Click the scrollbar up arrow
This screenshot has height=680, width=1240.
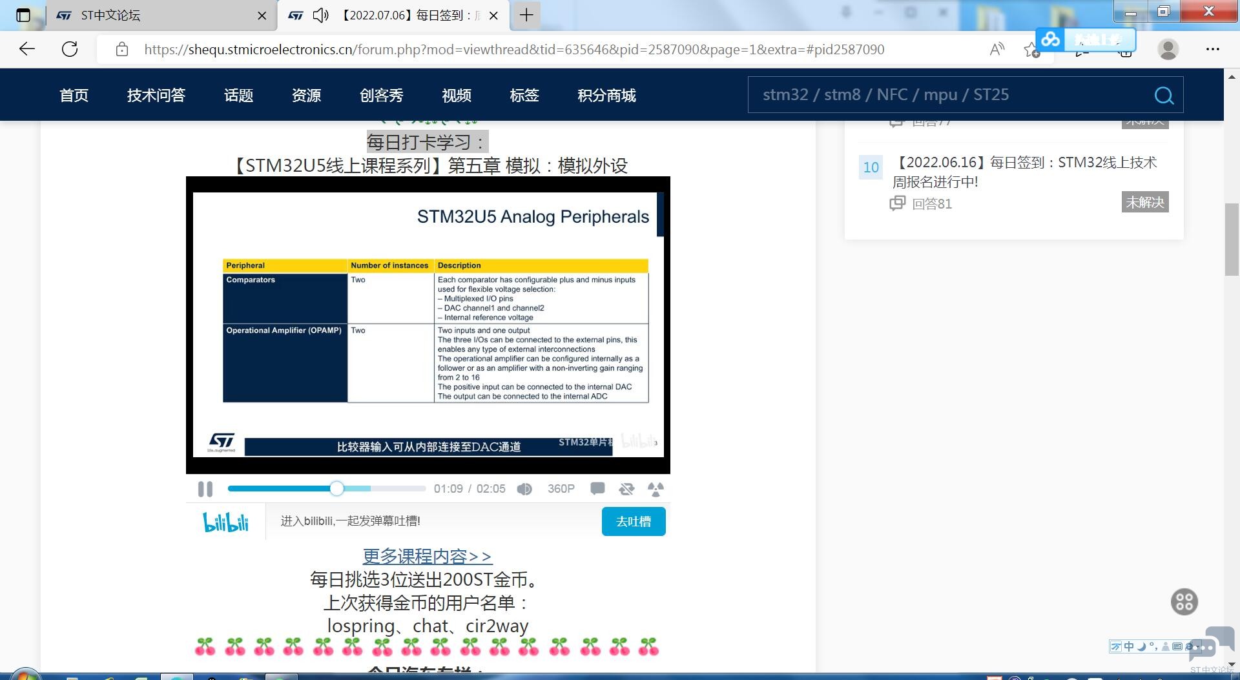tap(1232, 76)
